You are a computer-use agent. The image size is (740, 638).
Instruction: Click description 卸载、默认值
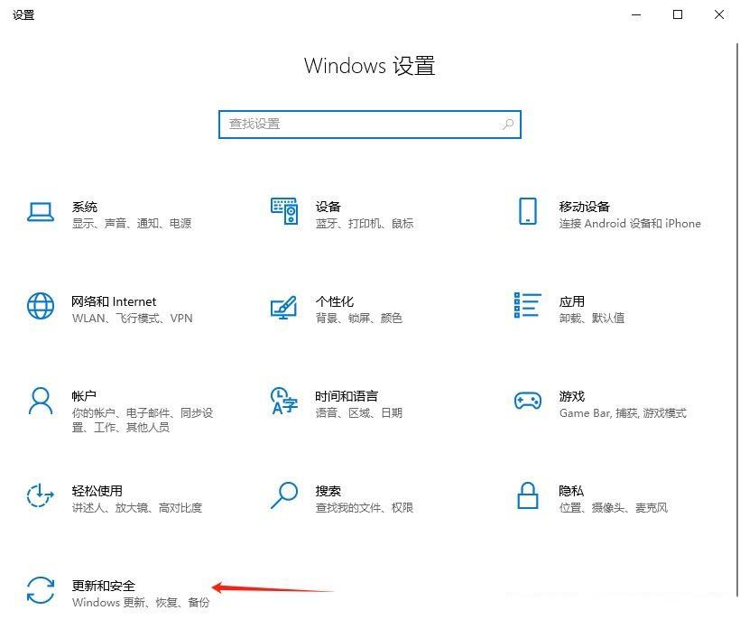pyautogui.click(x=592, y=318)
